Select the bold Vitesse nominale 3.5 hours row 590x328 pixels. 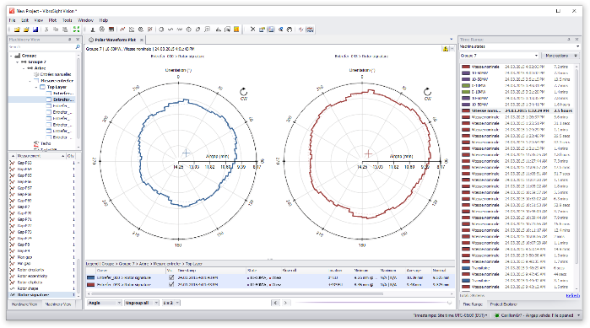tap(517, 110)
